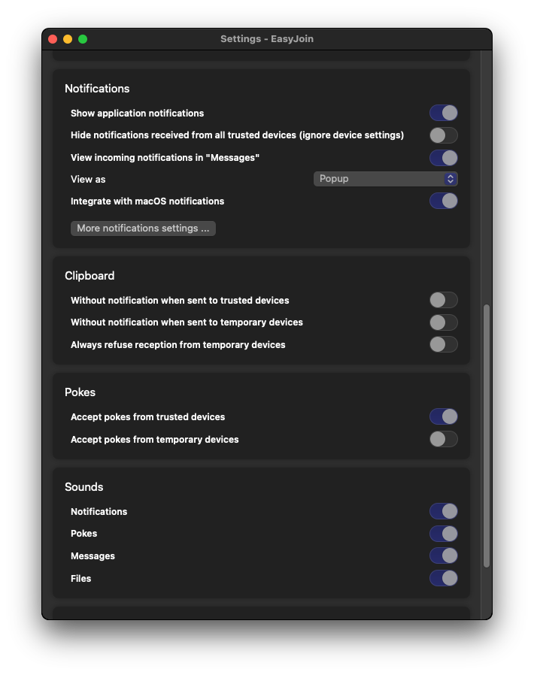Enable Accept pokes from temporary devices
The width and height of the screenshot is (534, 675).
click(443, 439)
